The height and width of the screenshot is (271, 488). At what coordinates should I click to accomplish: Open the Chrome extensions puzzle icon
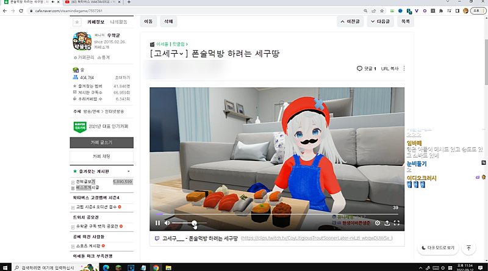coord(441,11)
